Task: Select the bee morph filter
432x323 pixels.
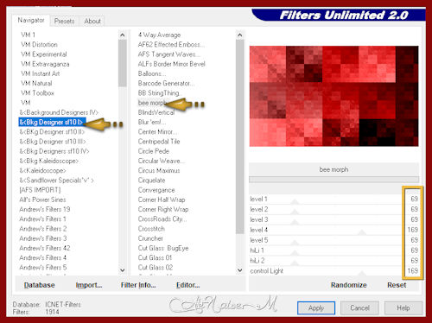Action: [x=152, y=103]
